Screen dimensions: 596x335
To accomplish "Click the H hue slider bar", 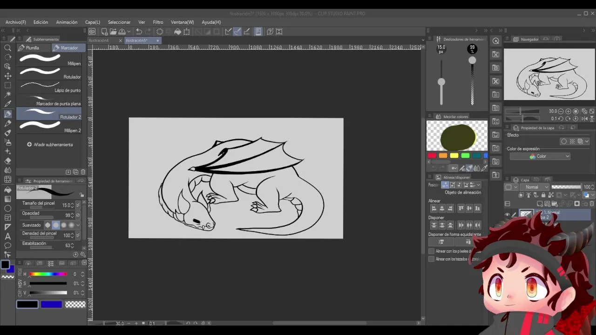I will tap(48, 274).
